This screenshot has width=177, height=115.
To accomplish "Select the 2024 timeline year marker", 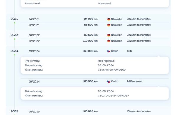I will pos(14,51).
